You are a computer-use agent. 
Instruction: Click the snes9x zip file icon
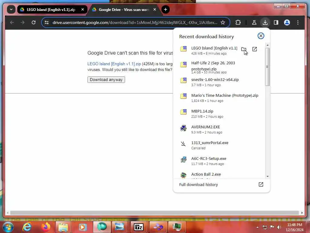(183, 80)
